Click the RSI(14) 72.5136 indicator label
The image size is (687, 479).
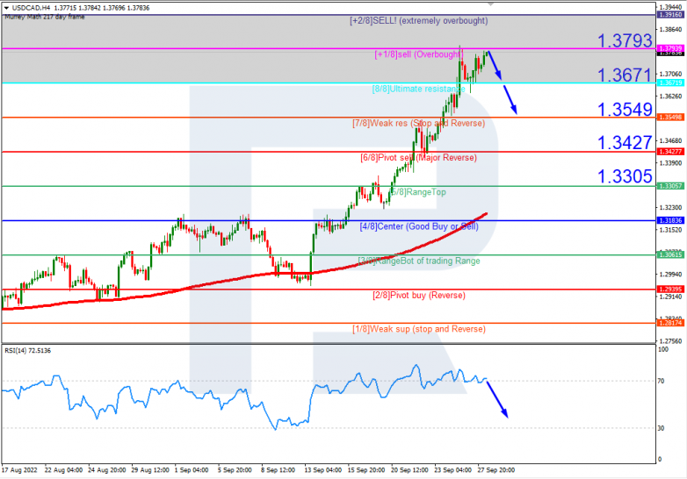tap(27, 351)
